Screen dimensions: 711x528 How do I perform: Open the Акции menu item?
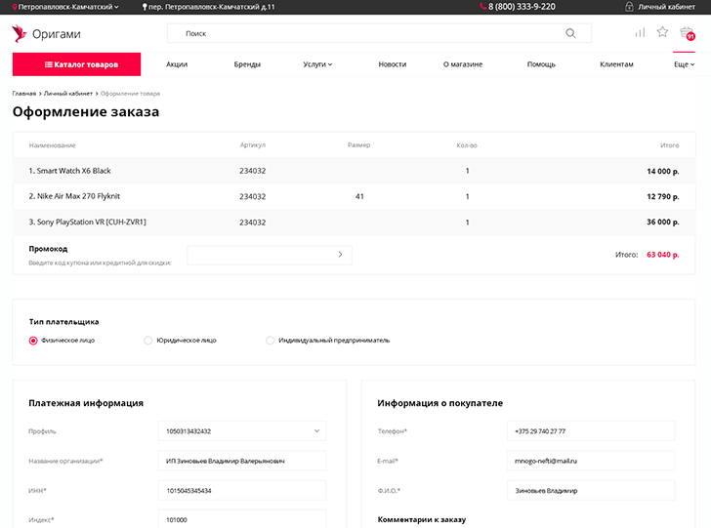[177, 64]
